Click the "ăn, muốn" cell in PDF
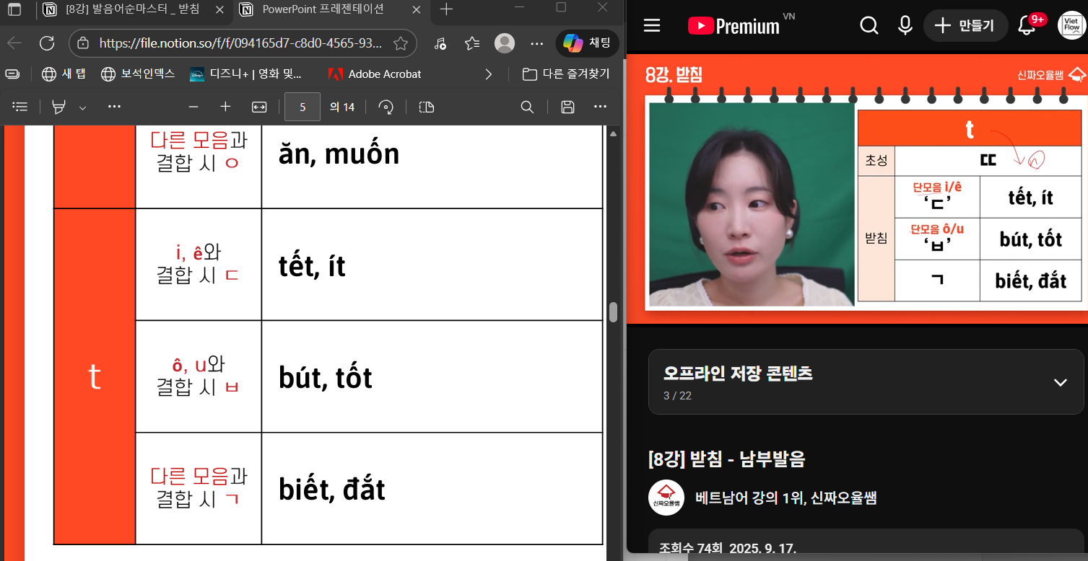1088x561 pixels. [x=432, y=167]
